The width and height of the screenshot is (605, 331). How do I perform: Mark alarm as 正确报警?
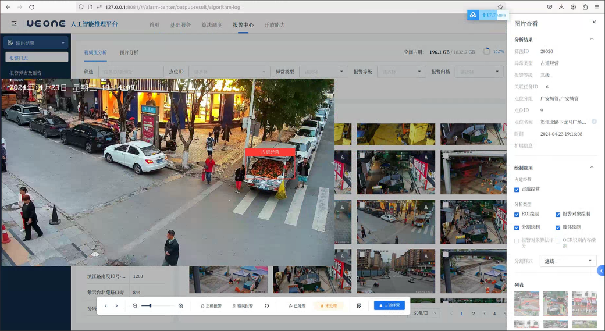pos(211,306)
